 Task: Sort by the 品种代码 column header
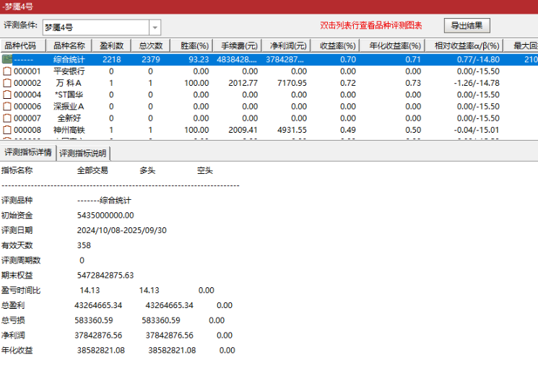tap(23, 45)
